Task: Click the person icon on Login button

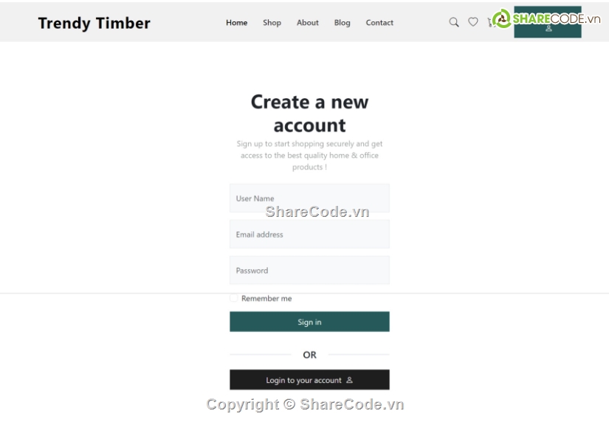Action: (349, 380)
